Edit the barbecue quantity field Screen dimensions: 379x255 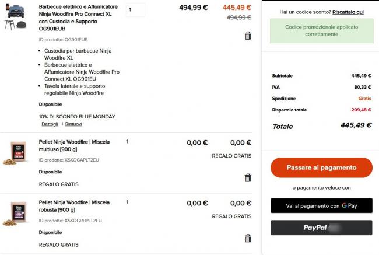click(135, 10)
